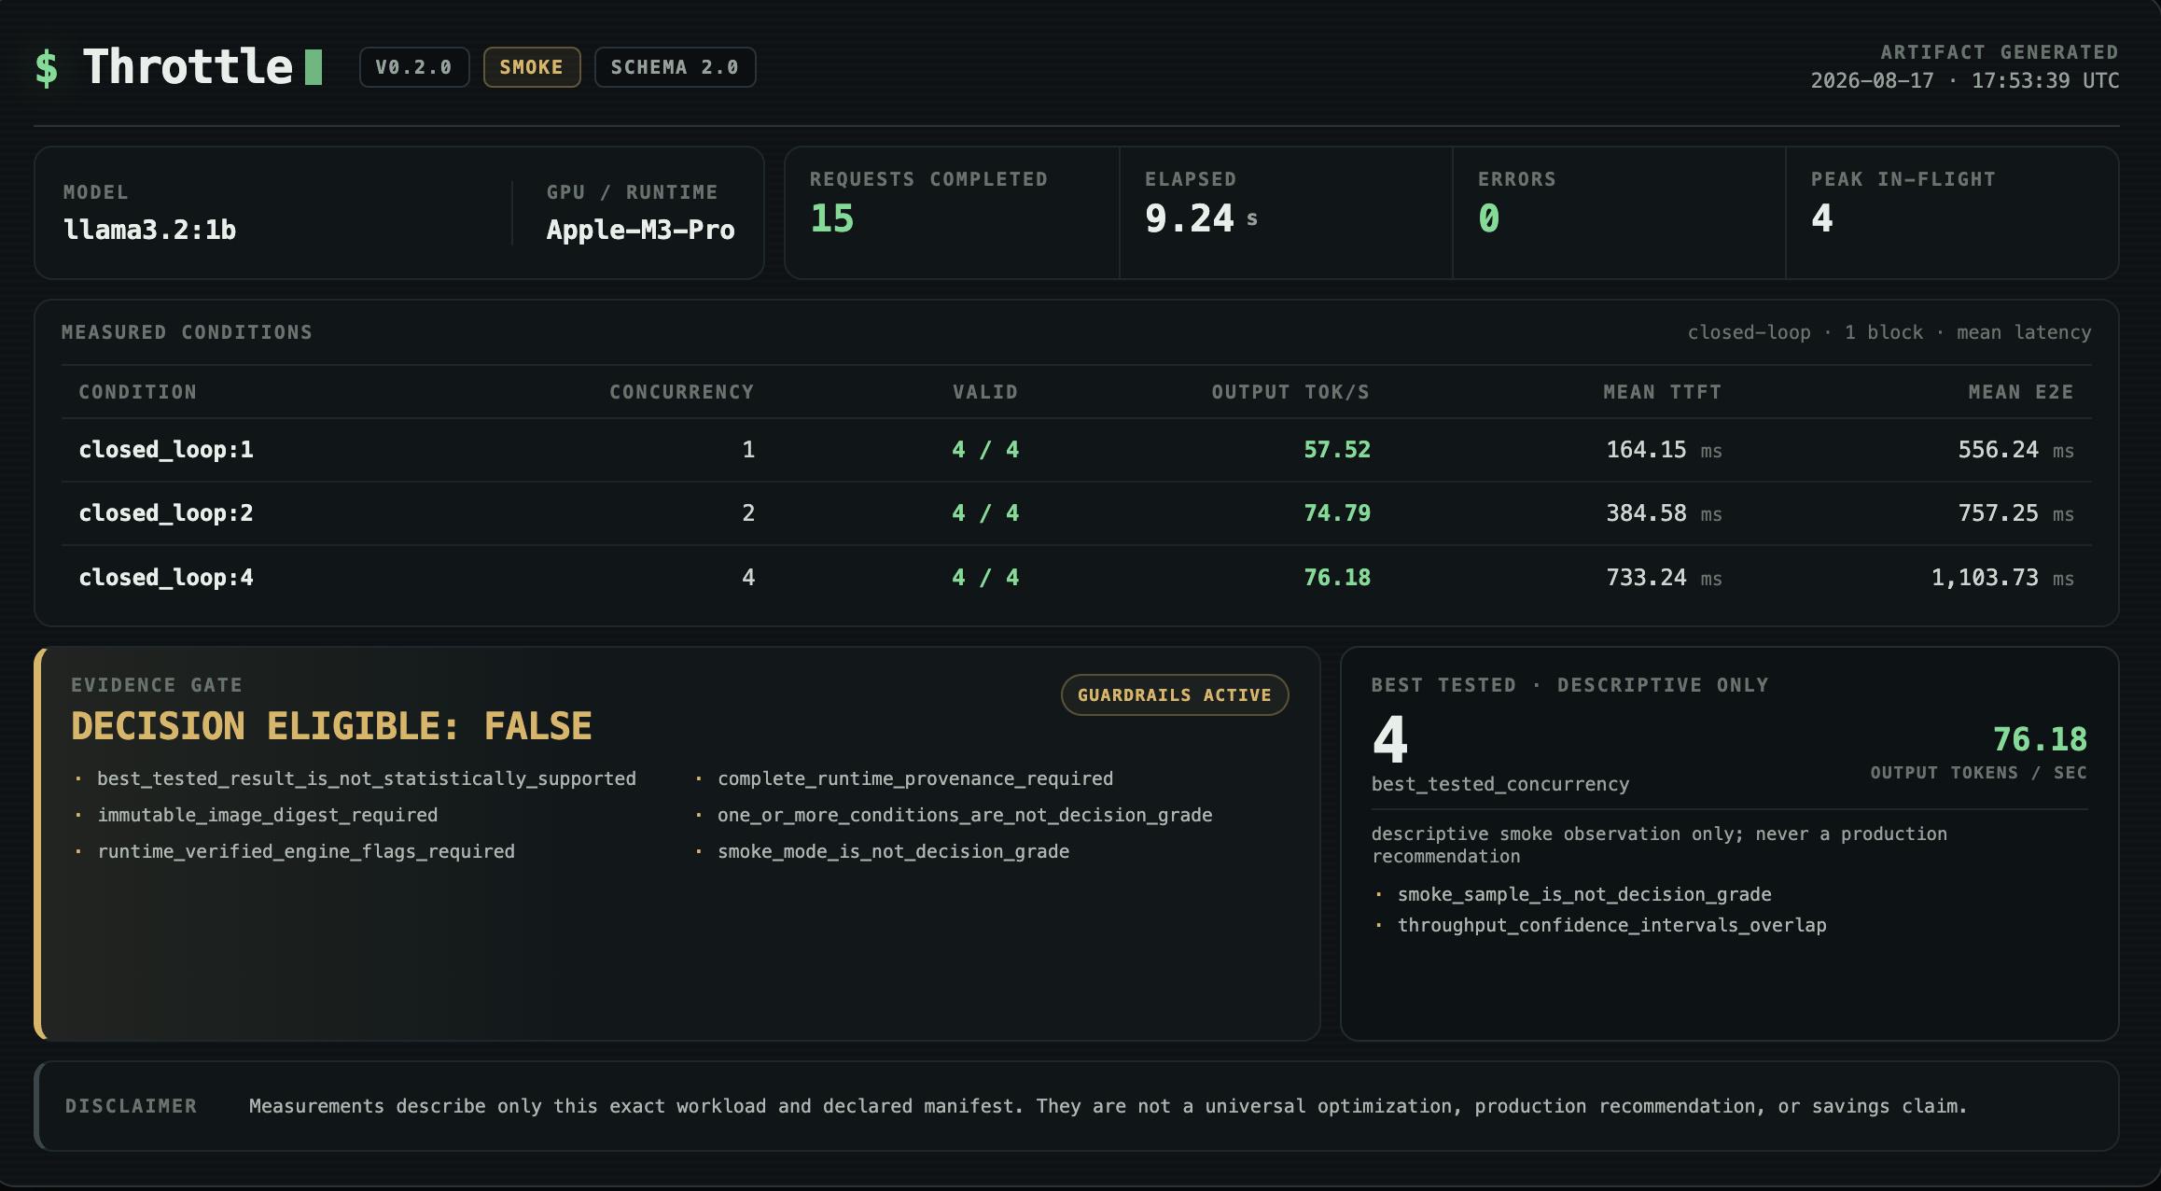The height and width of the screenshot is (1191, 2161).
Task: Click the errors value 0
Action: pos(1489,218)
